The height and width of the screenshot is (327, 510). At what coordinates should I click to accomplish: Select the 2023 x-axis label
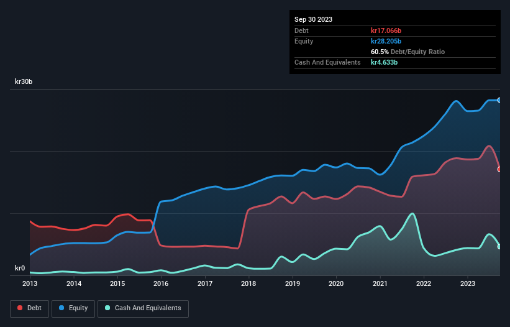pyautogui.click(x=467, y=283)
